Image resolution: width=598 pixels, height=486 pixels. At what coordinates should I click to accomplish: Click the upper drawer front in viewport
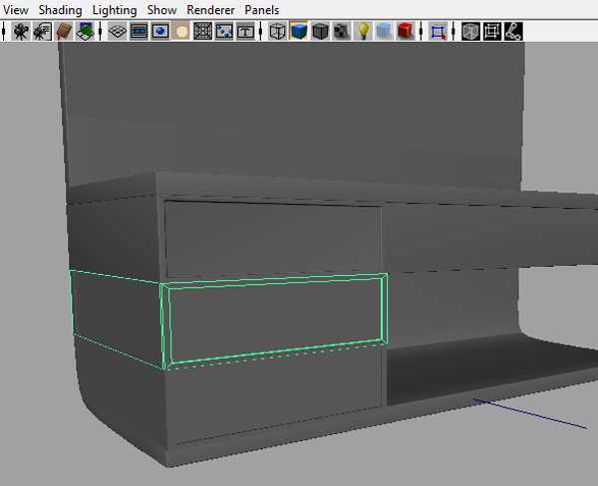273,238
